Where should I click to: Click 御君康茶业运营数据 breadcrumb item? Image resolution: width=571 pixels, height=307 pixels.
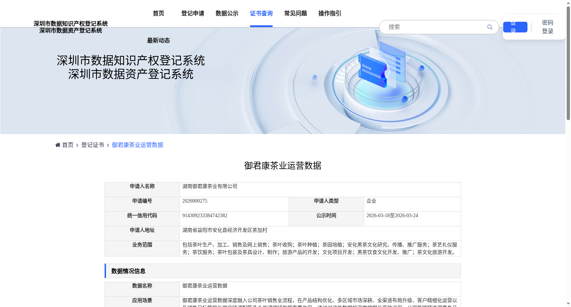(137, 145)
